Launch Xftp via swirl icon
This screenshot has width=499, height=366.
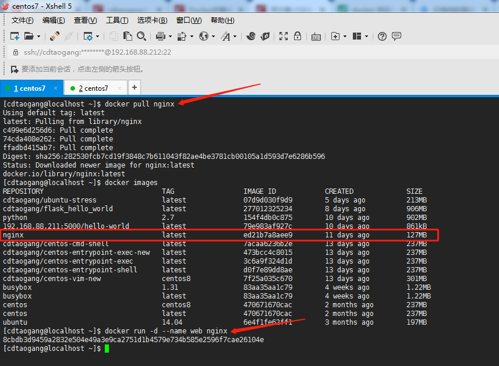[x=251, y=36]
